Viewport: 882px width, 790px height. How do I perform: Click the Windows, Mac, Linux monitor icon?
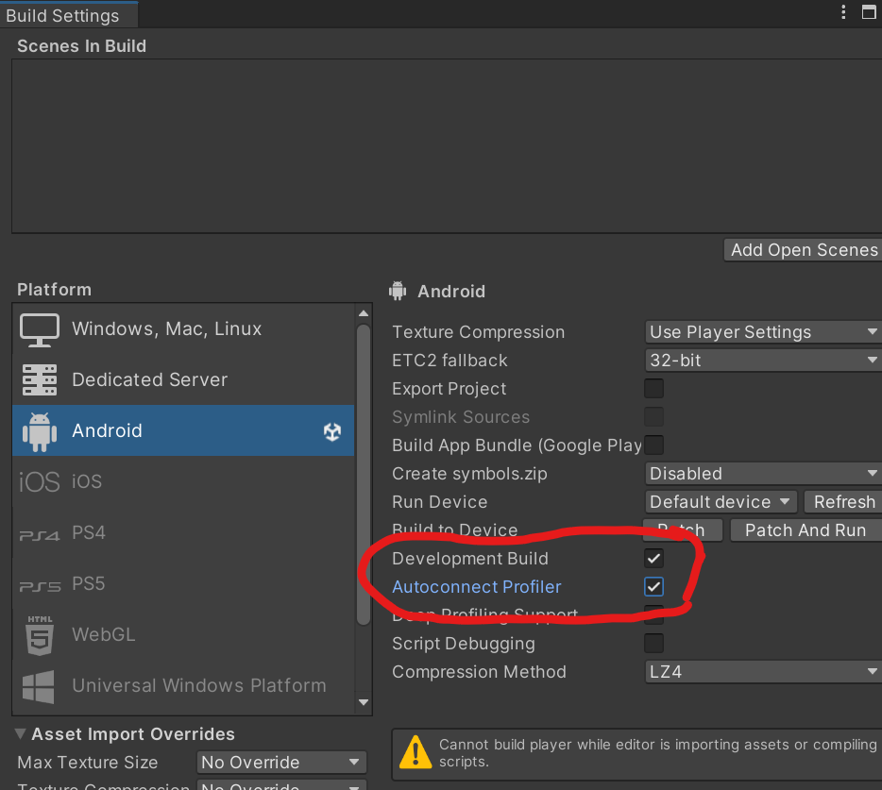click(40, 329)
